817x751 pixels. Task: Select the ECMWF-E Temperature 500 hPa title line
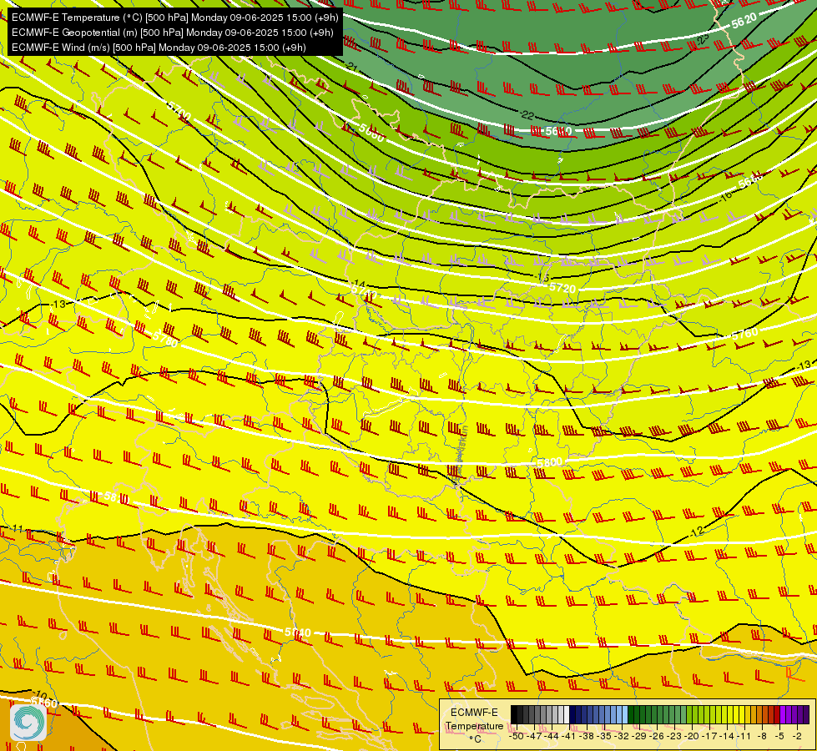click(175, 18)
